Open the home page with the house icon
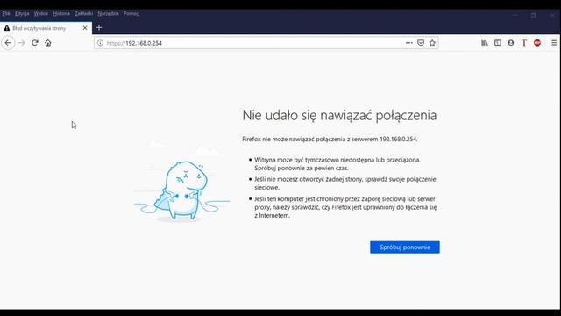The width and height of the screenshot is (561, 316). click(48, 43)
